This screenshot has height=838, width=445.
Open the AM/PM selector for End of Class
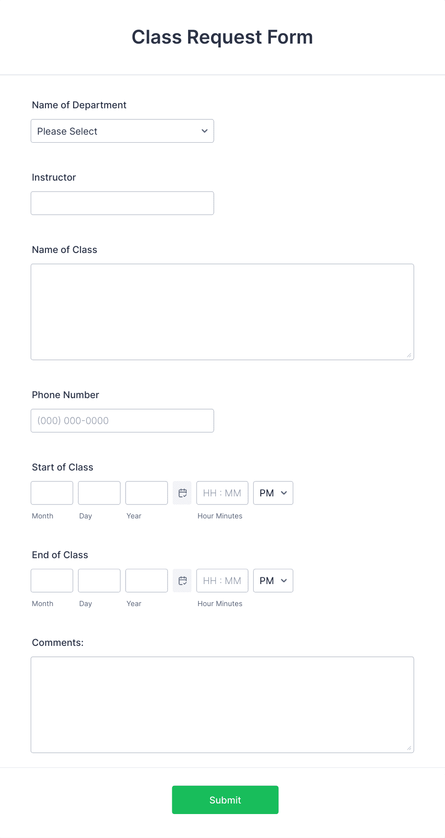[273, 580]
